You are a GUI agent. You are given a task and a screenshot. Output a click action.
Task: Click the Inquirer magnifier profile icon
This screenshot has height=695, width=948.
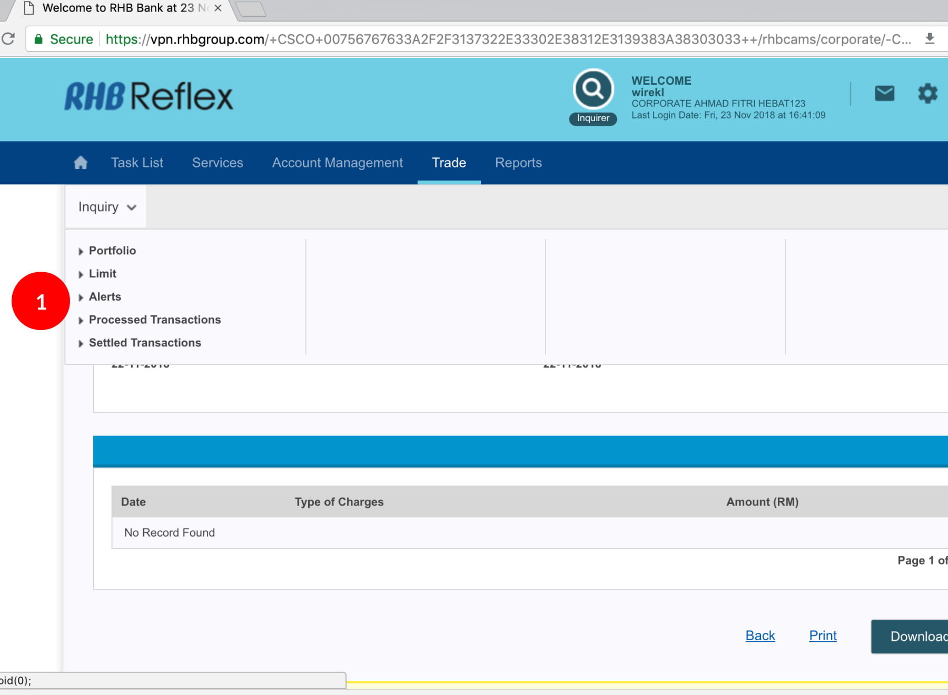click(593, 90)
